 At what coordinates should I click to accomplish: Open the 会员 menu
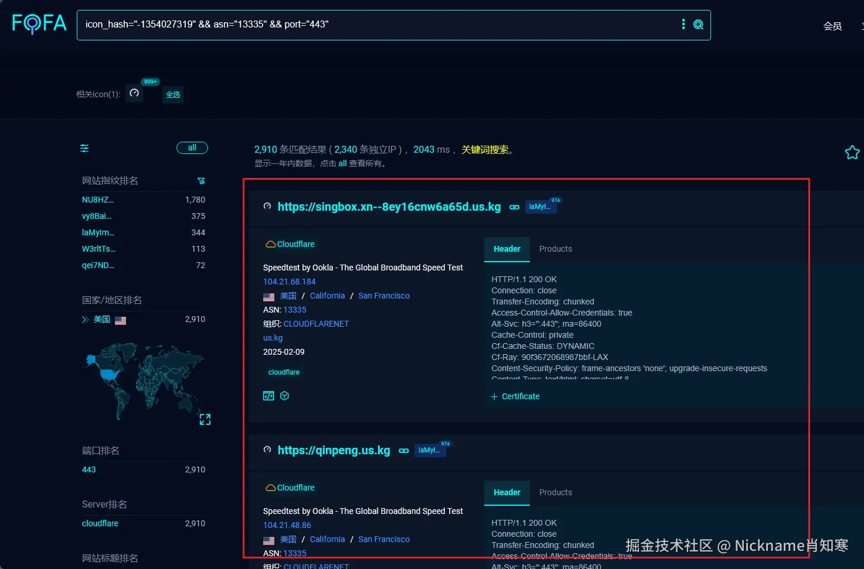tap(832, 26)
